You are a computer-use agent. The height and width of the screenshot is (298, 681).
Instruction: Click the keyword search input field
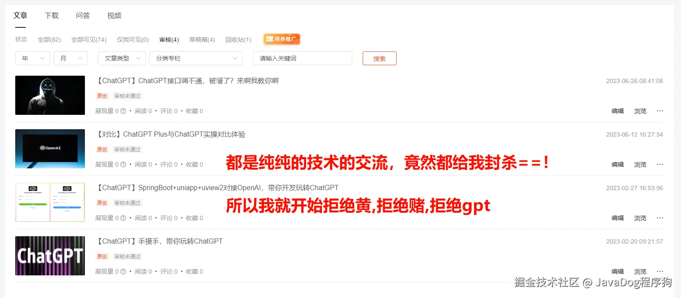tap(303, 58)
